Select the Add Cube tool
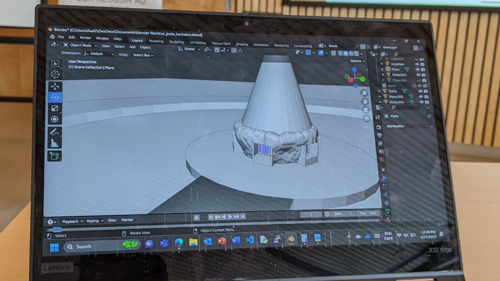Image resolution: width=500 pixels, height=281 pixels. click(55, 156)
